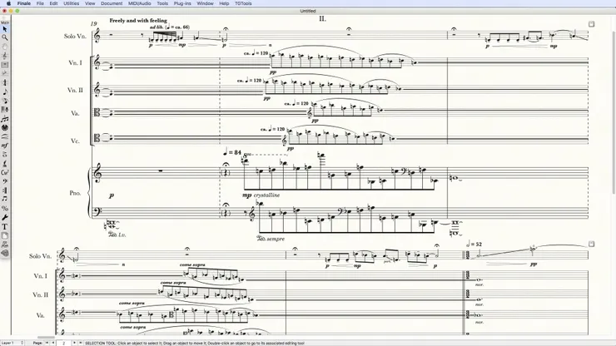Image resolution: width=616 pixels, height=346 pixels.
Task: Click the horizontal scrollbar thumb
Action: 46,338
